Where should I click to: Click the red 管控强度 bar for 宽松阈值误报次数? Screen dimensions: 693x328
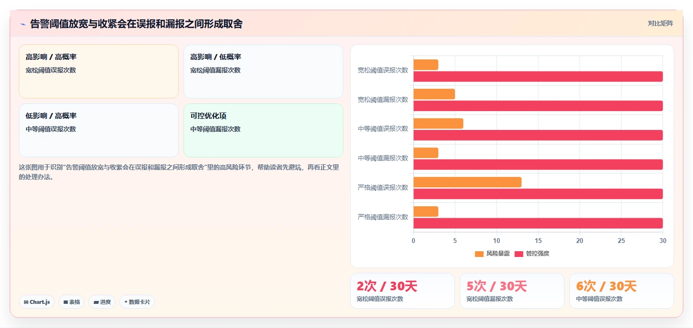tap(538, 76)
